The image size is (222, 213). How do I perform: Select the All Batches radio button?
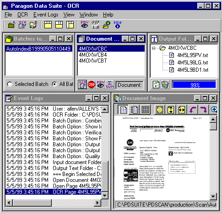(54, 84)
